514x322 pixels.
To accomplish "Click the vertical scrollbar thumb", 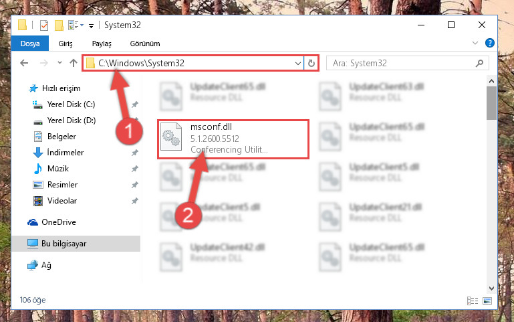I will click(x=491, y=103).
